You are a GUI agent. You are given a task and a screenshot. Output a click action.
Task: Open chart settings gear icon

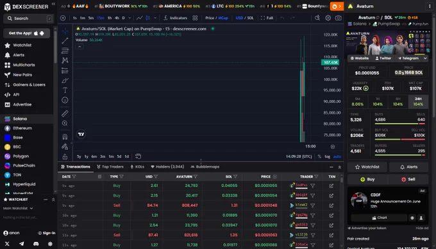tap(328, 18)
